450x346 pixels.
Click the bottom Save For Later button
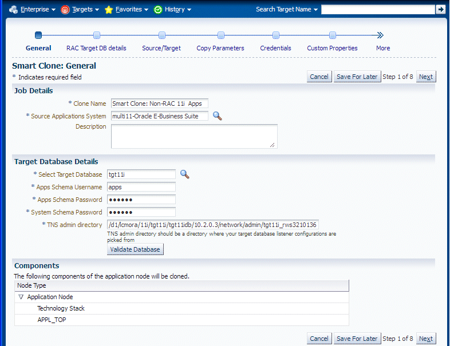click(x=357, y=339)
